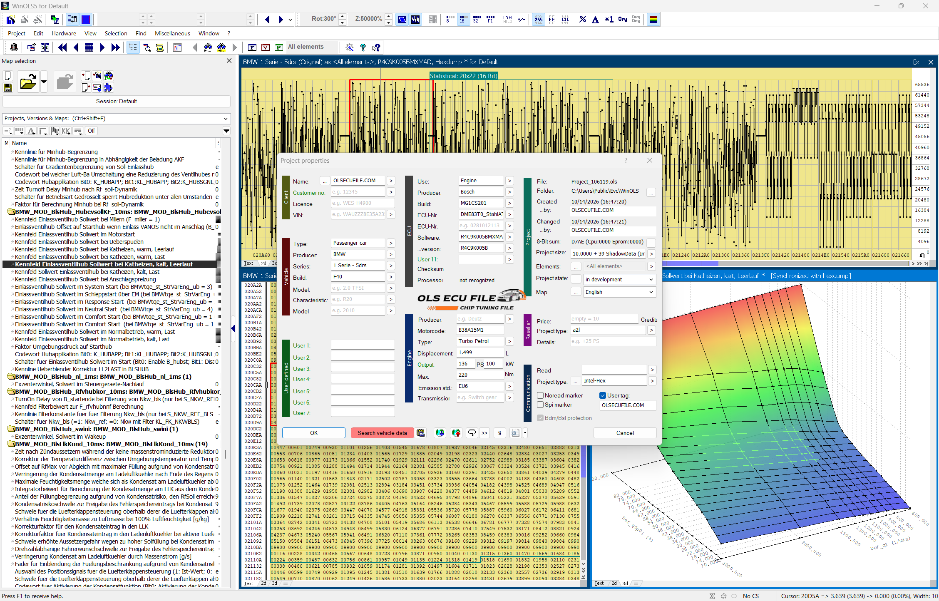
Task: Click the § button in dialog
Action: point(499,433)
